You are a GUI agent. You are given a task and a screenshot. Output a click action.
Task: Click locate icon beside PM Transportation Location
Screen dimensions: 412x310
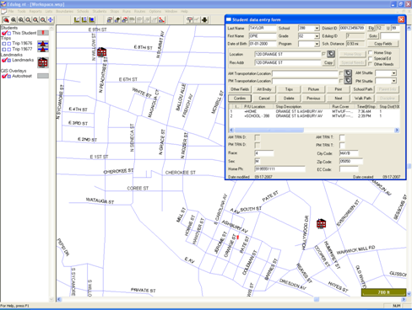point(348,81)
